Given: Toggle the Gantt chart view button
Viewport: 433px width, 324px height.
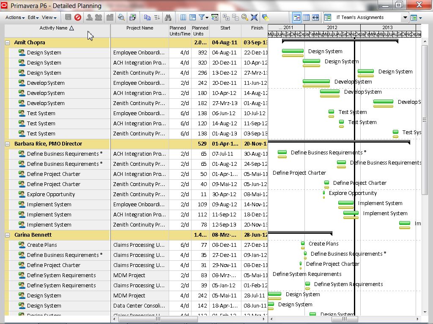Looking at the screenshot, I should 297,18.
